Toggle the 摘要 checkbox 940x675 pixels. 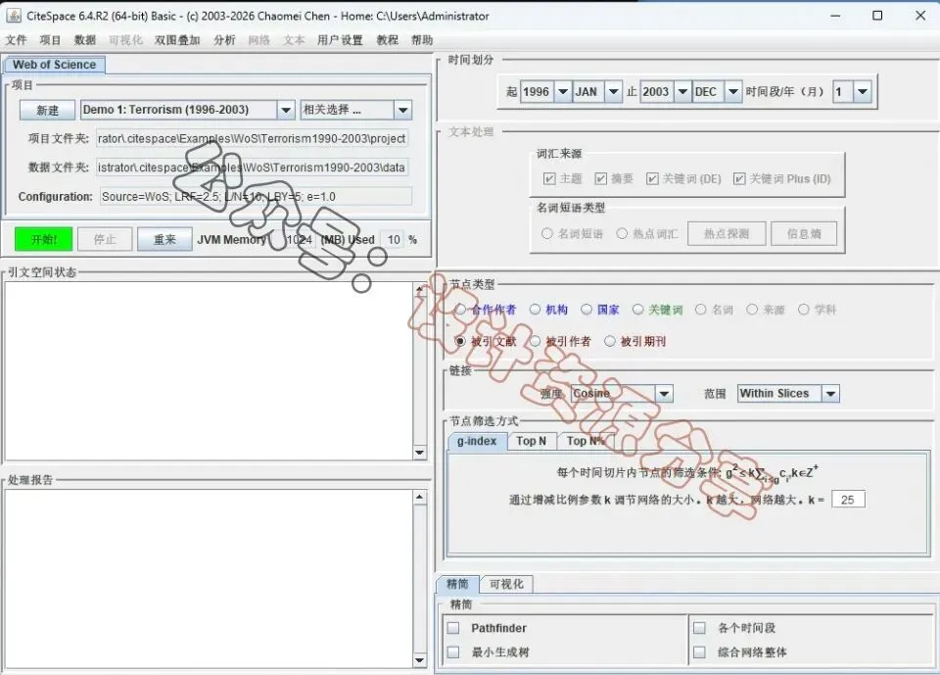(600, 179)
